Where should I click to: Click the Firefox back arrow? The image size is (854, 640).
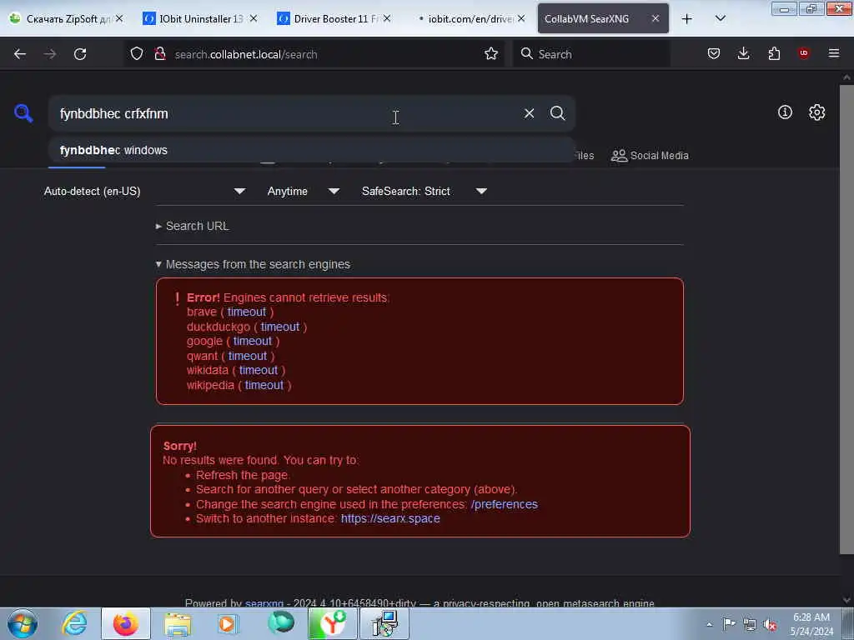tap(20, 54)
